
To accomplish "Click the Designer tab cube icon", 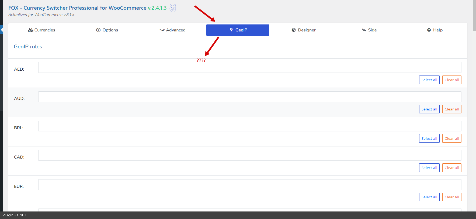I will pos(294,30).
